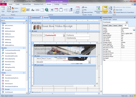Image resolution: width=136 pixels, height=97 pixels.
Task: Open the Insert Image menu
Action: pos(78,10)
